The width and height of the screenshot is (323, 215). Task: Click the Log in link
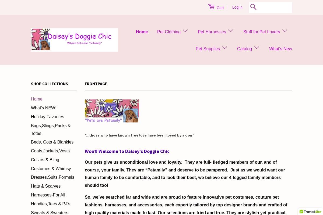pos(237,7)
